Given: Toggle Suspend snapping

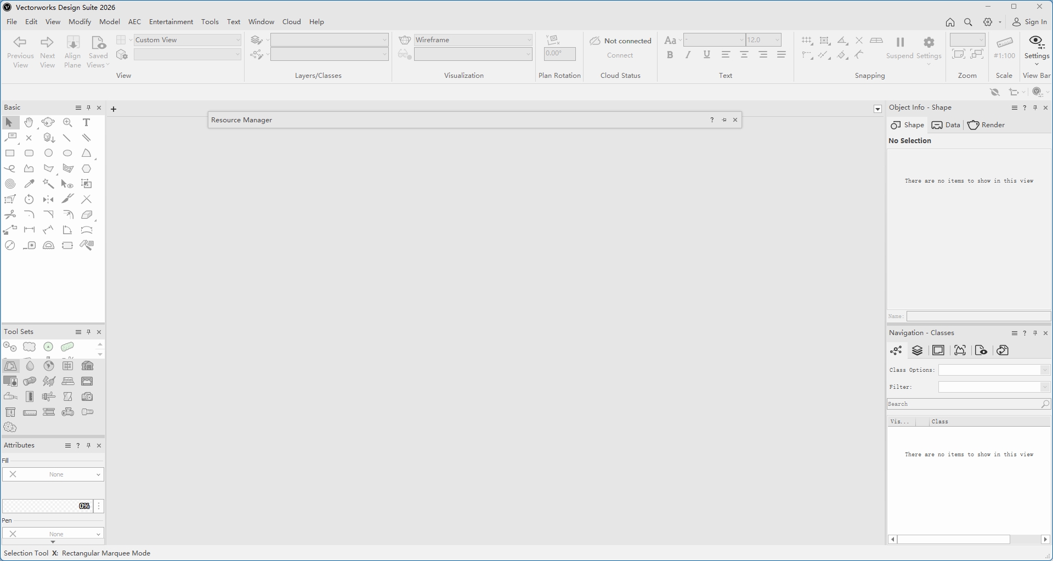Looking at the screenshot, I should (x=899, y=48).
